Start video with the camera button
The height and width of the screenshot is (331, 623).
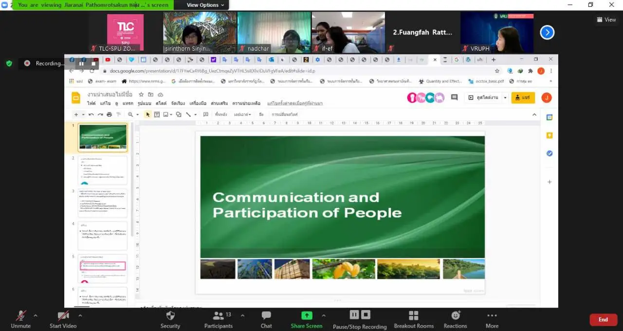coord(63,319)
